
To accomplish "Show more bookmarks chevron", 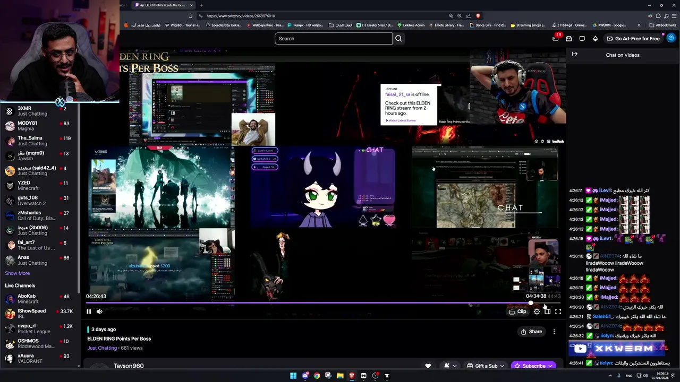I will 639,25.
